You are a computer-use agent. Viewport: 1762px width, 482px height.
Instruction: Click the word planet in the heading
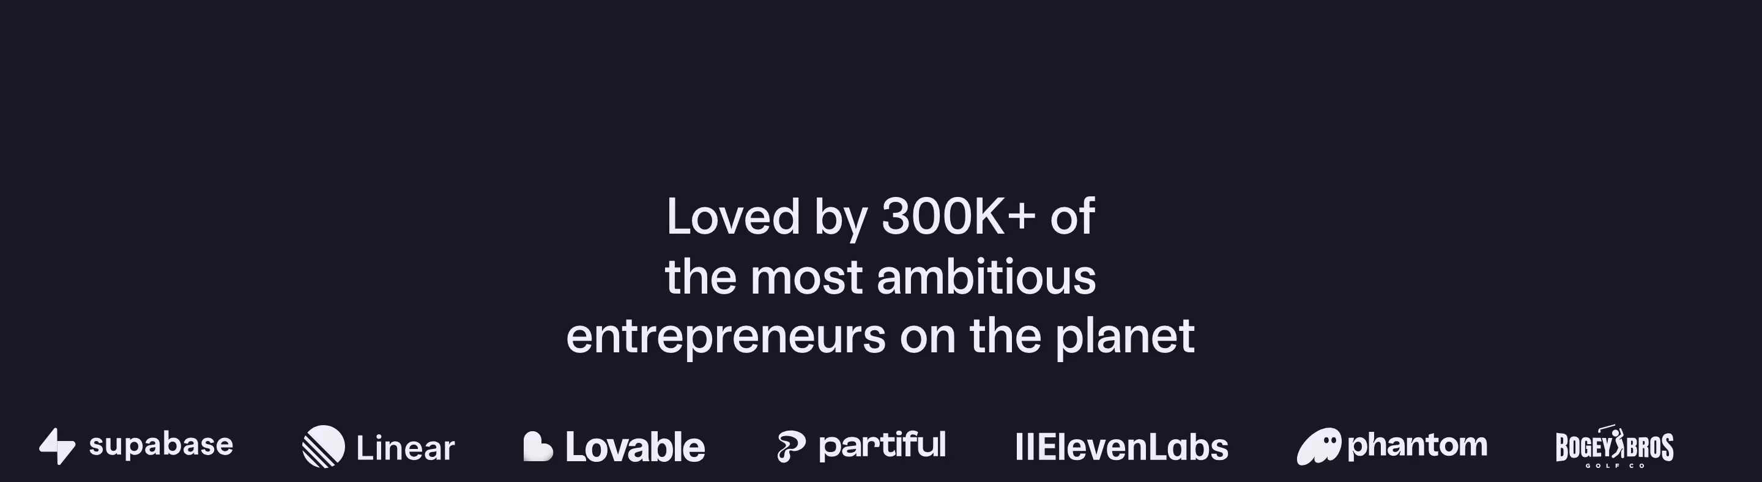click(1125, 336)
